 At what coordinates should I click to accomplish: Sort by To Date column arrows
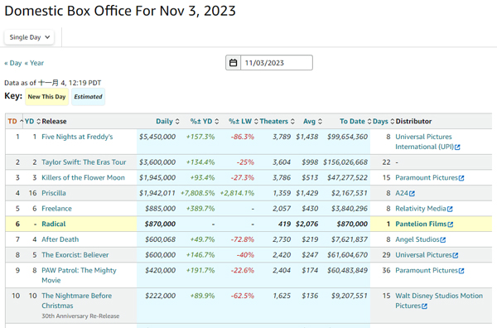(x=369, y=122)
